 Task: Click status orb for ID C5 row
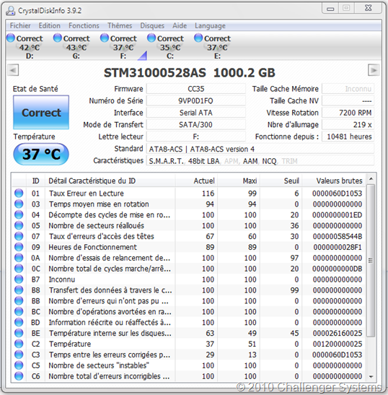[19, 365]
